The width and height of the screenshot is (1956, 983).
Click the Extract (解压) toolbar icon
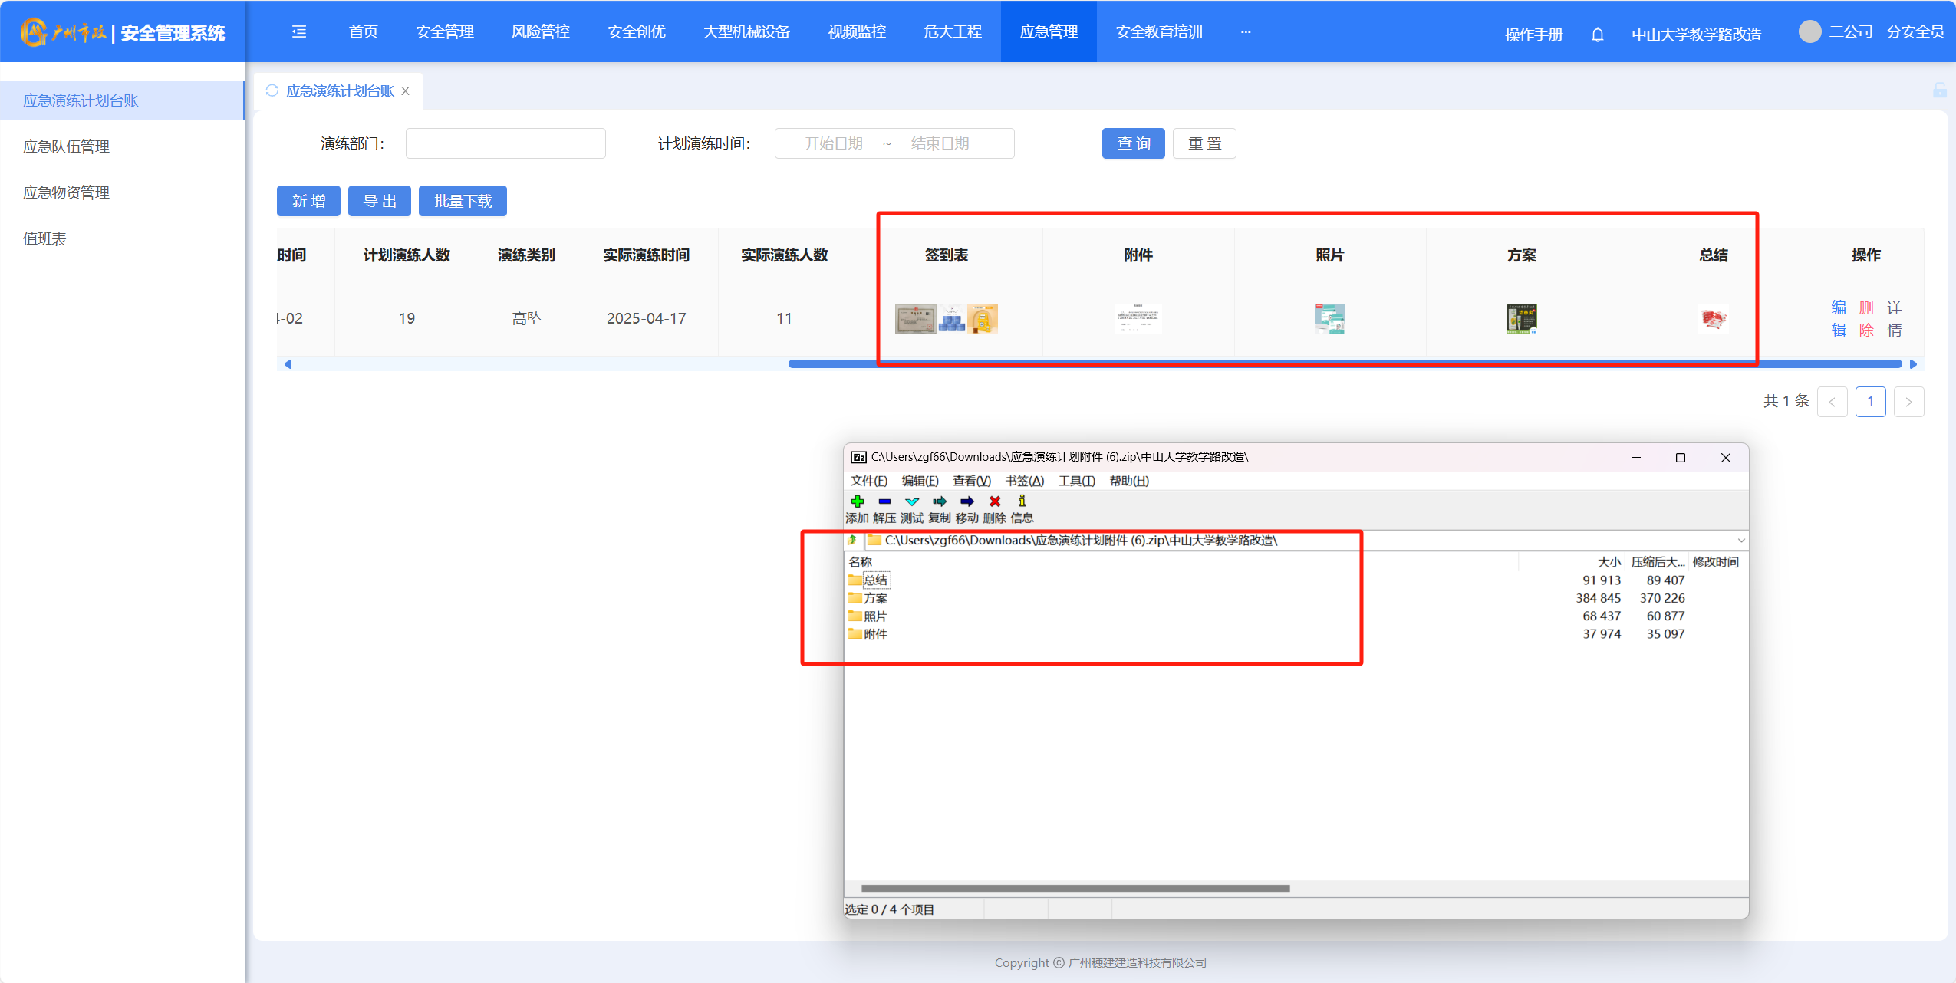pyautogui.click(x=884, y=501)
